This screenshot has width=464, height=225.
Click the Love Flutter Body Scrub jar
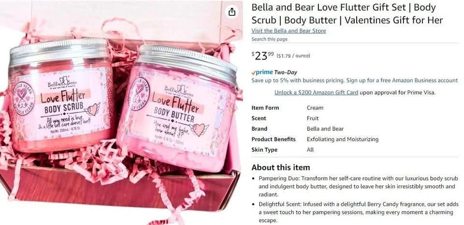tap(61, 95)
